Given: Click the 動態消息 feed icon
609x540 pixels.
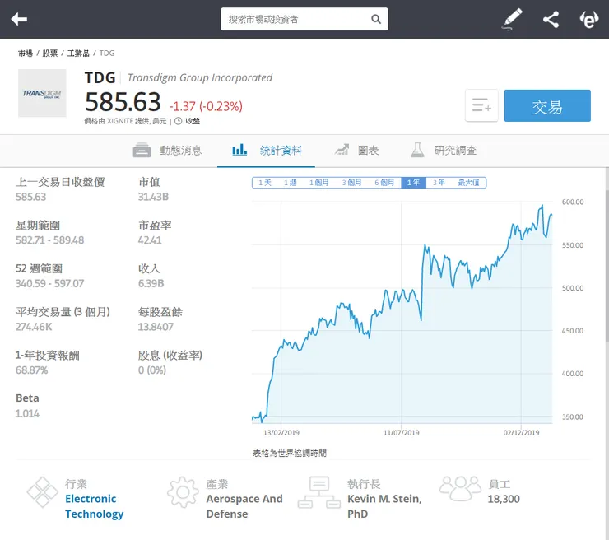Looking at the screenshot, I should click(x=142, y=150).
